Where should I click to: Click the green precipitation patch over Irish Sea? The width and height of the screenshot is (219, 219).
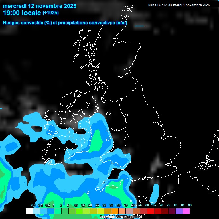pyautogui.click(x=97, y=140)
